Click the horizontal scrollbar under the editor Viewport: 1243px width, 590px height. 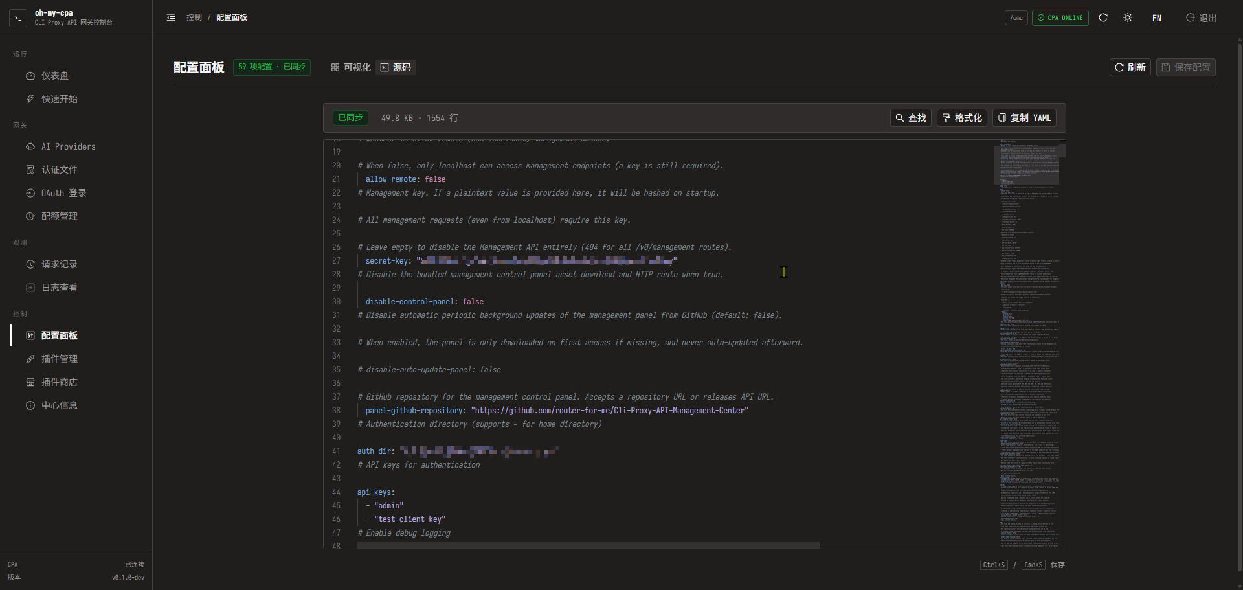click(x=588, y=545)
